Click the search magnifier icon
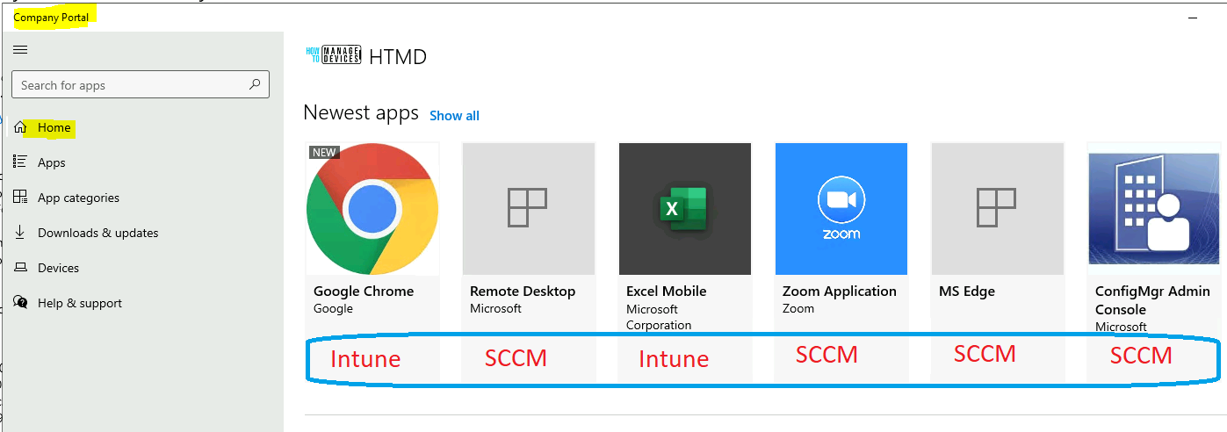 255,84
